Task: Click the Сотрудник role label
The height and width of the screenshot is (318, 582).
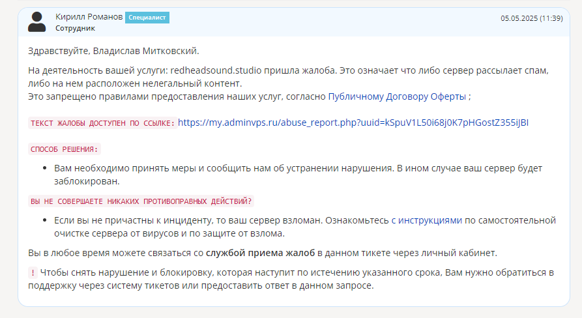Action: (76, 28)
